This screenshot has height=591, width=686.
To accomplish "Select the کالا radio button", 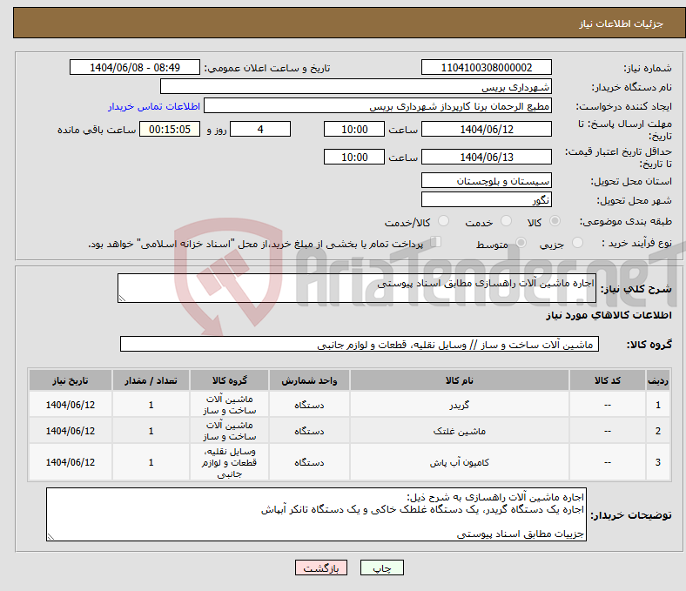I will 555,221.
